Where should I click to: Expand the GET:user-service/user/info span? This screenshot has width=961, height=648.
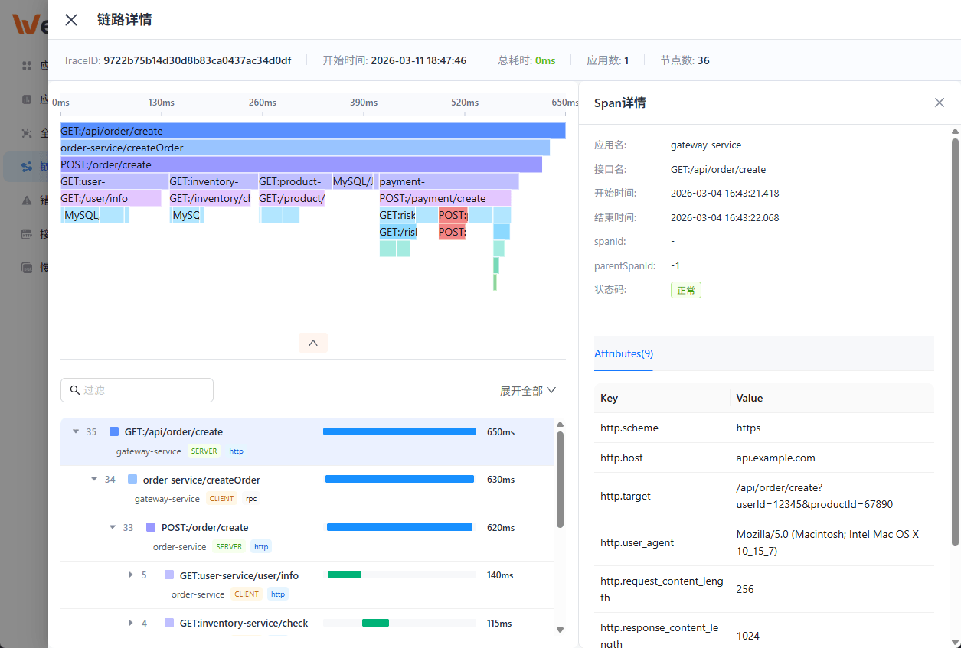130,575
